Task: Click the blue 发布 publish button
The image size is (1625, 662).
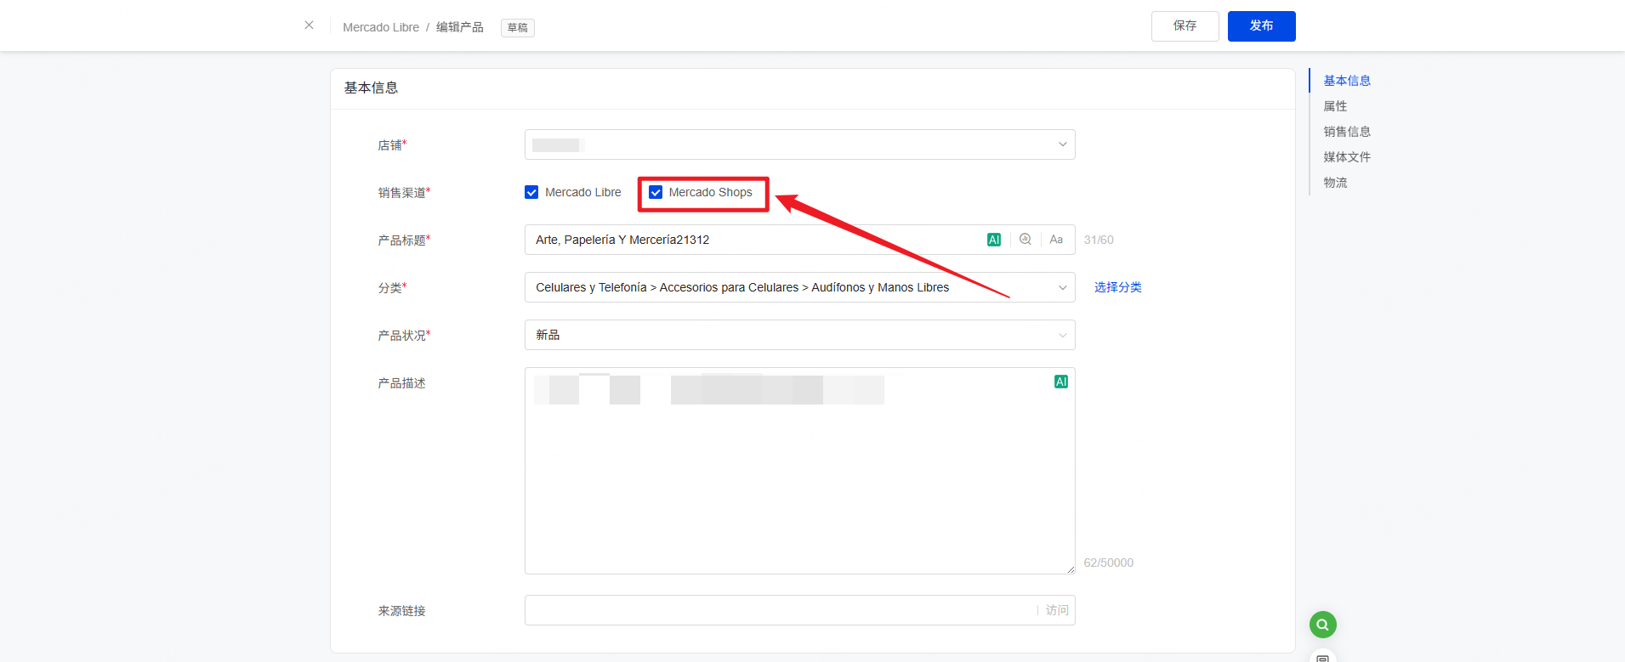Action: click(x=1261, y=26)
